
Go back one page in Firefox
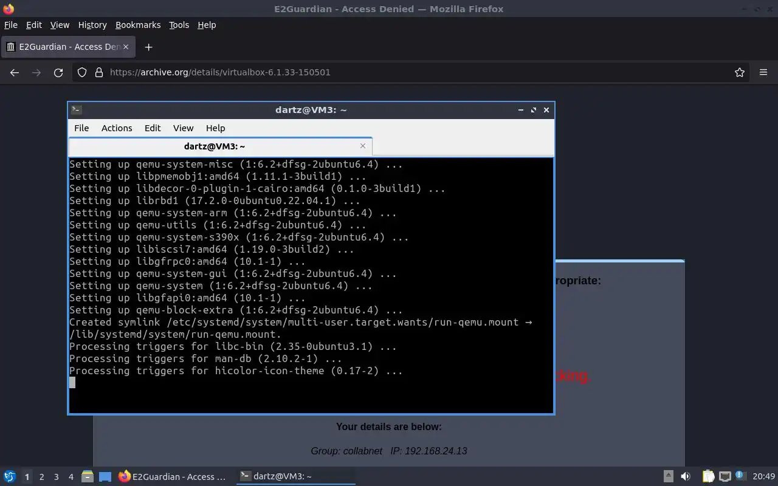click(15, 72)
